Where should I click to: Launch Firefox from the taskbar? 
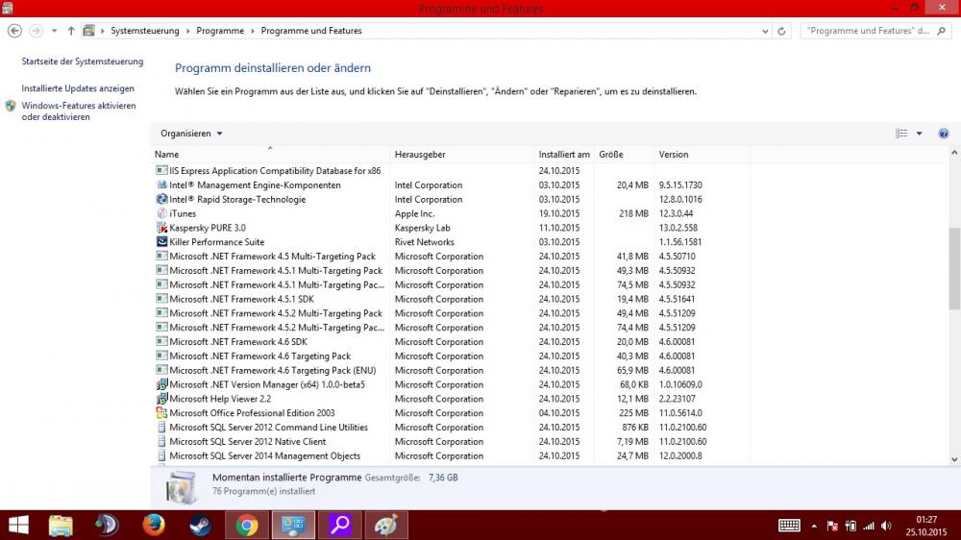pos(154,525)
